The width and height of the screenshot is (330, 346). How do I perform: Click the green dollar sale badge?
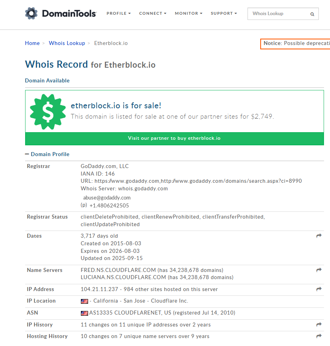(48, 111)
